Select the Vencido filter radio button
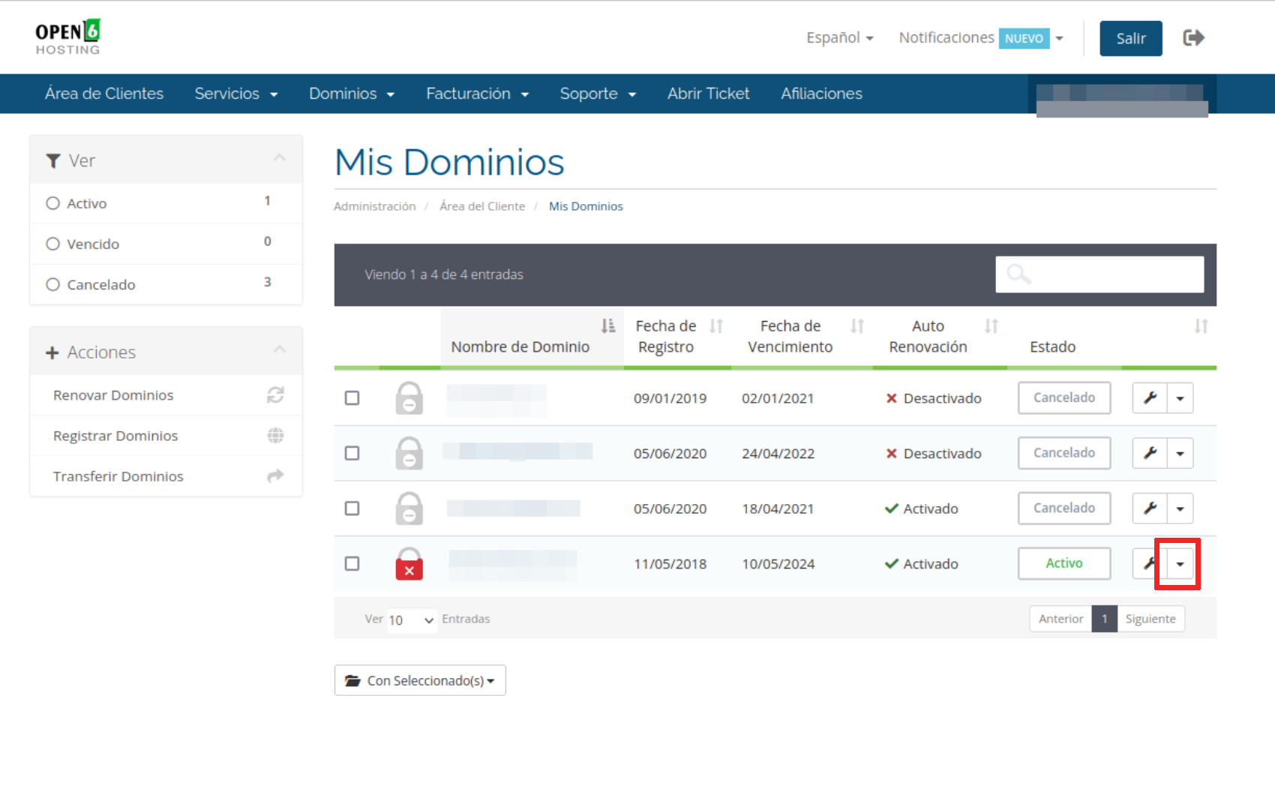The image size is (1275, 789). point(52,244)
